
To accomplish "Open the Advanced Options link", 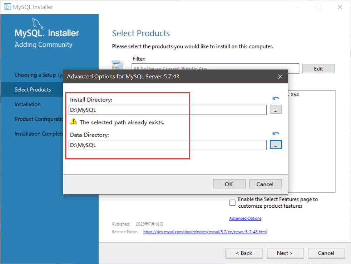I will coord(245,218).
